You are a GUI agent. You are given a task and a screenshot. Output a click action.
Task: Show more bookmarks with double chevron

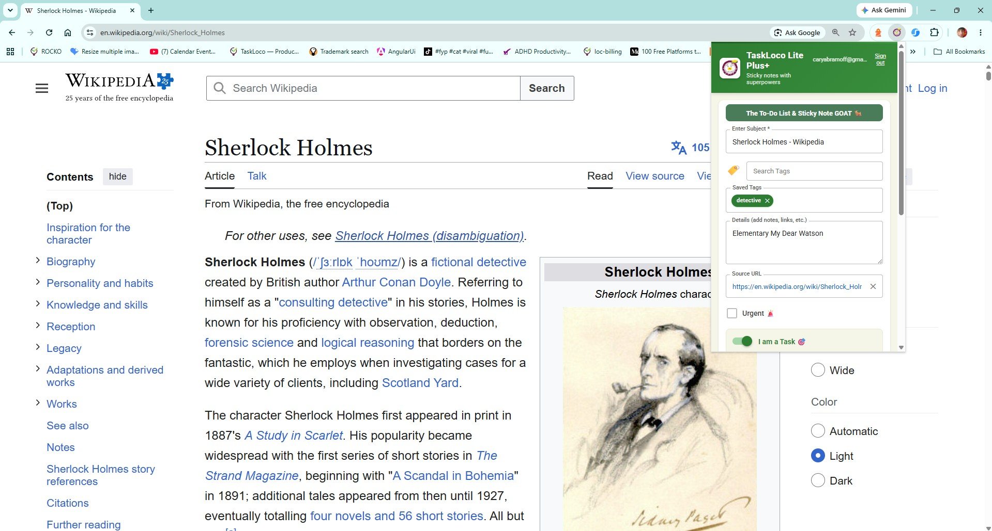[x=913, y=52]
